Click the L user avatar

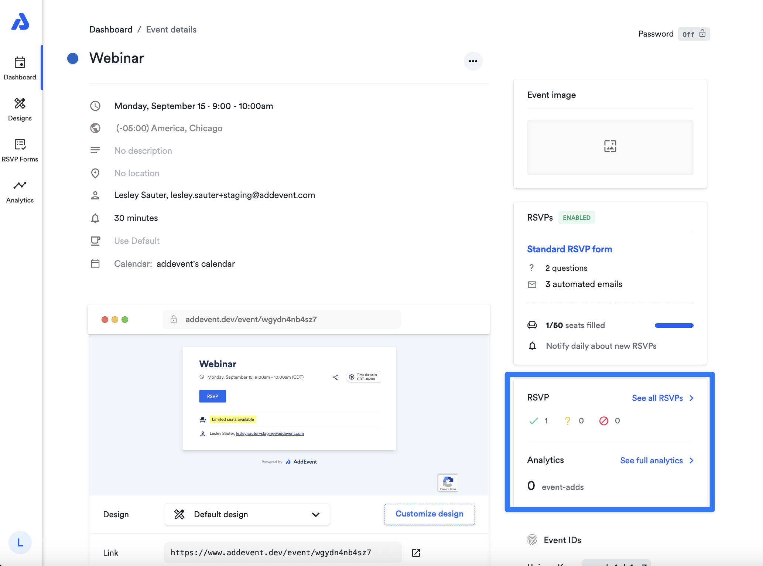pyautogui.click(x=20, y=542)
